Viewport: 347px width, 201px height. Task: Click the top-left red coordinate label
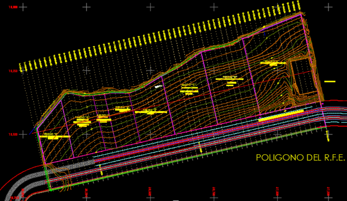coord(13,7)
